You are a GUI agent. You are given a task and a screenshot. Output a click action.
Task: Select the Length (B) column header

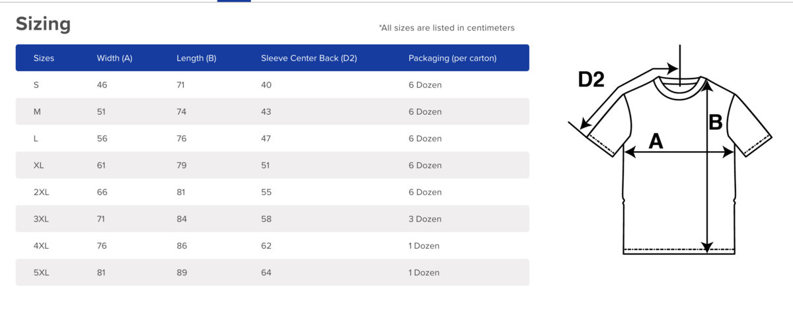click(196, 58)
